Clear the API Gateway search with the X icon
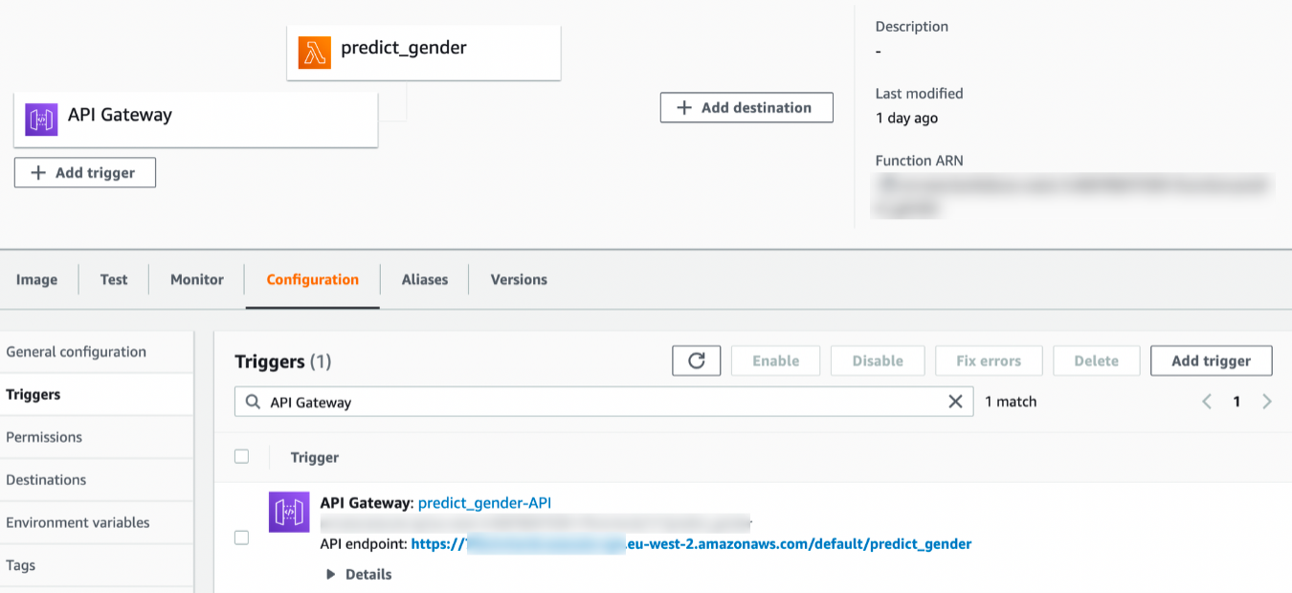 coord(955,402)
